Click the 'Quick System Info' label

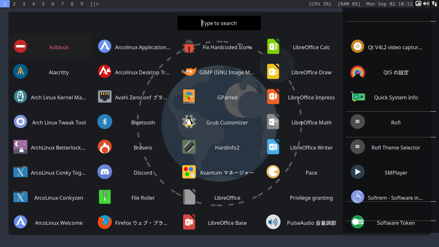coord(396,97)
